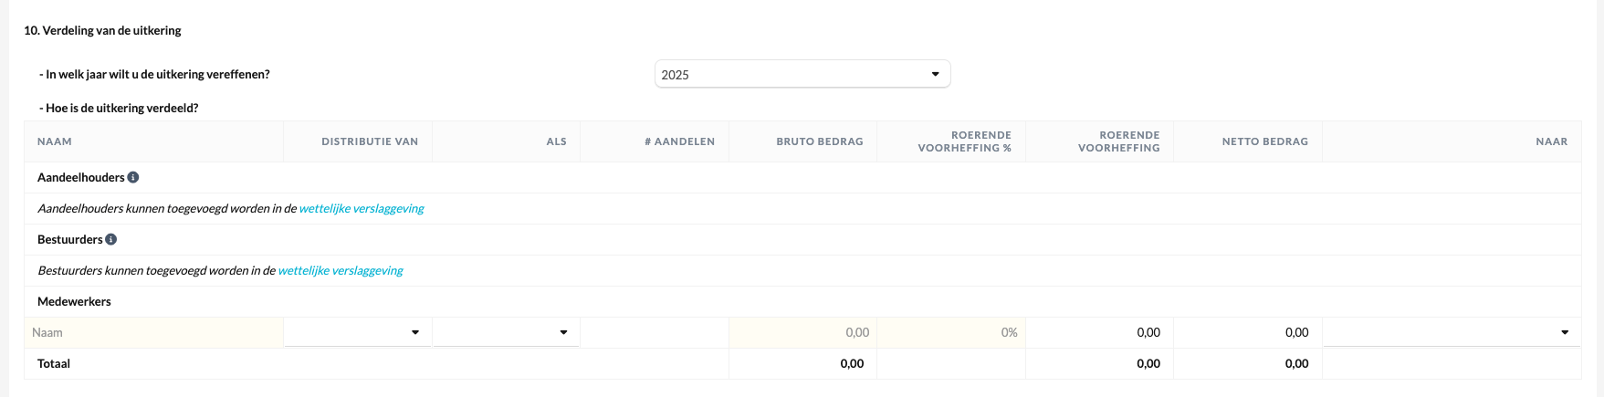
Task: Open the Distributie van dropdown in Medewerkers row
Action: click(357, 332)
